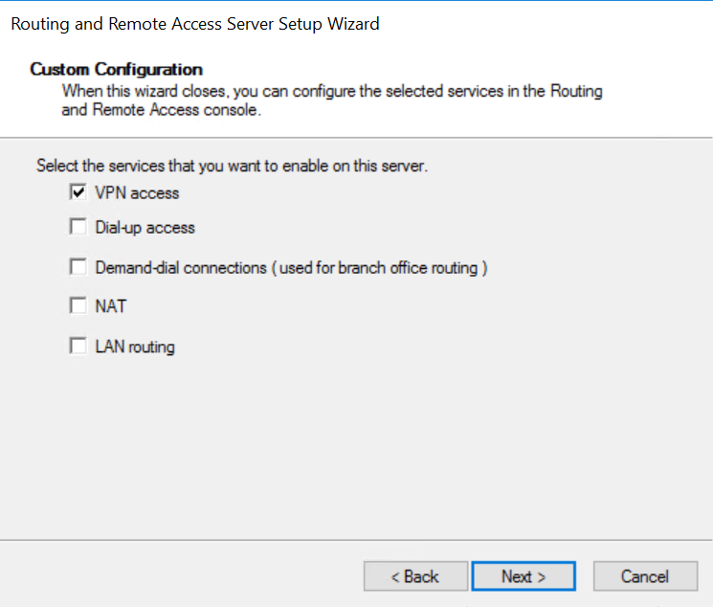
Task: Turn on the LAN routing checkbox
Action: point(78,347)
